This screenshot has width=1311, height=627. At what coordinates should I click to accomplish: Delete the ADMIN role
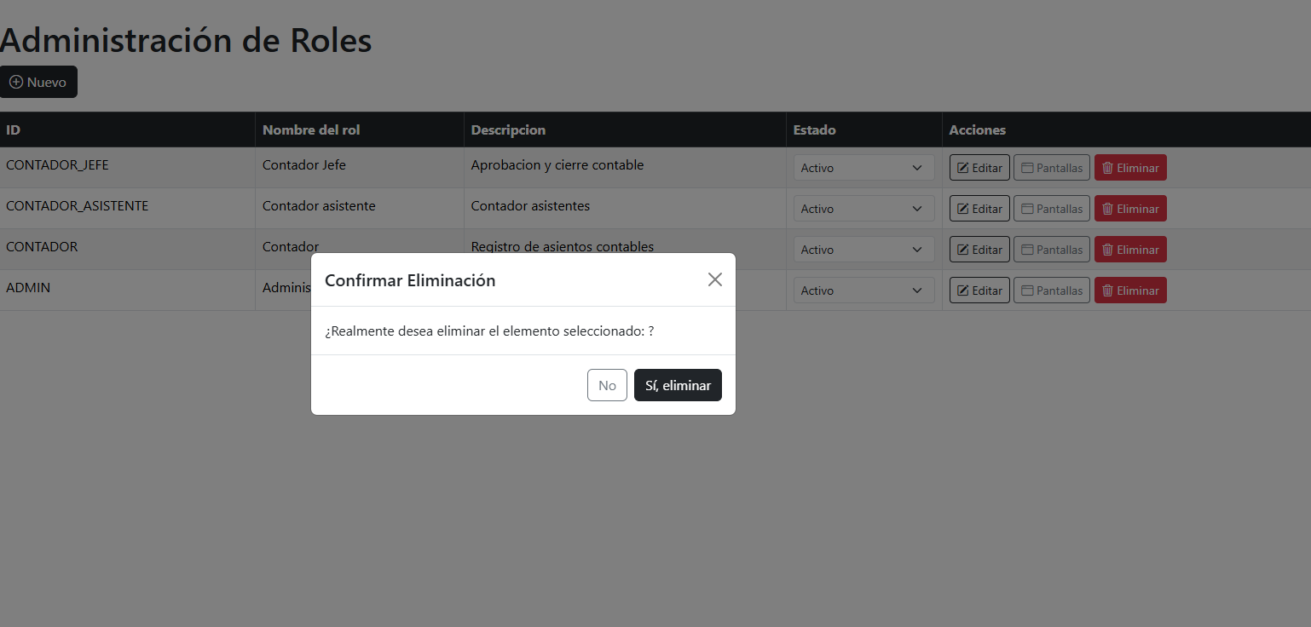(x=1130, y=290)
